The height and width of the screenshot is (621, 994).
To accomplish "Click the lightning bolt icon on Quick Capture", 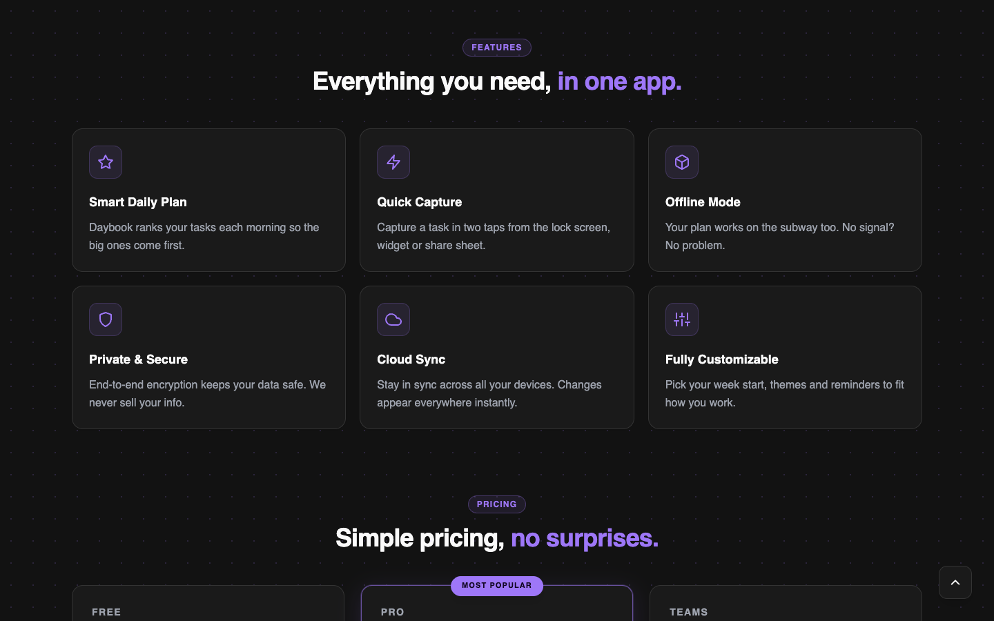I will (x=393, y=162).
